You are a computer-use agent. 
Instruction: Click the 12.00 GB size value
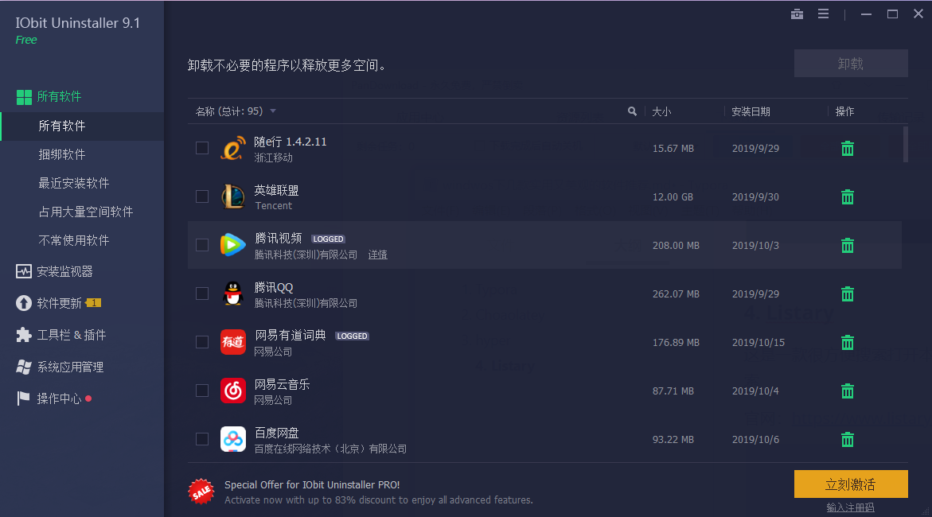pos(673,196)
